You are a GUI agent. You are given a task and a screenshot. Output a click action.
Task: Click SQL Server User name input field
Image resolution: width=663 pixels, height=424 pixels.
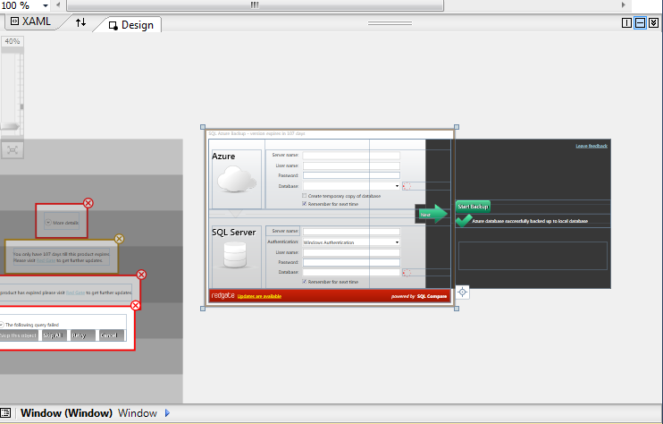351,252
